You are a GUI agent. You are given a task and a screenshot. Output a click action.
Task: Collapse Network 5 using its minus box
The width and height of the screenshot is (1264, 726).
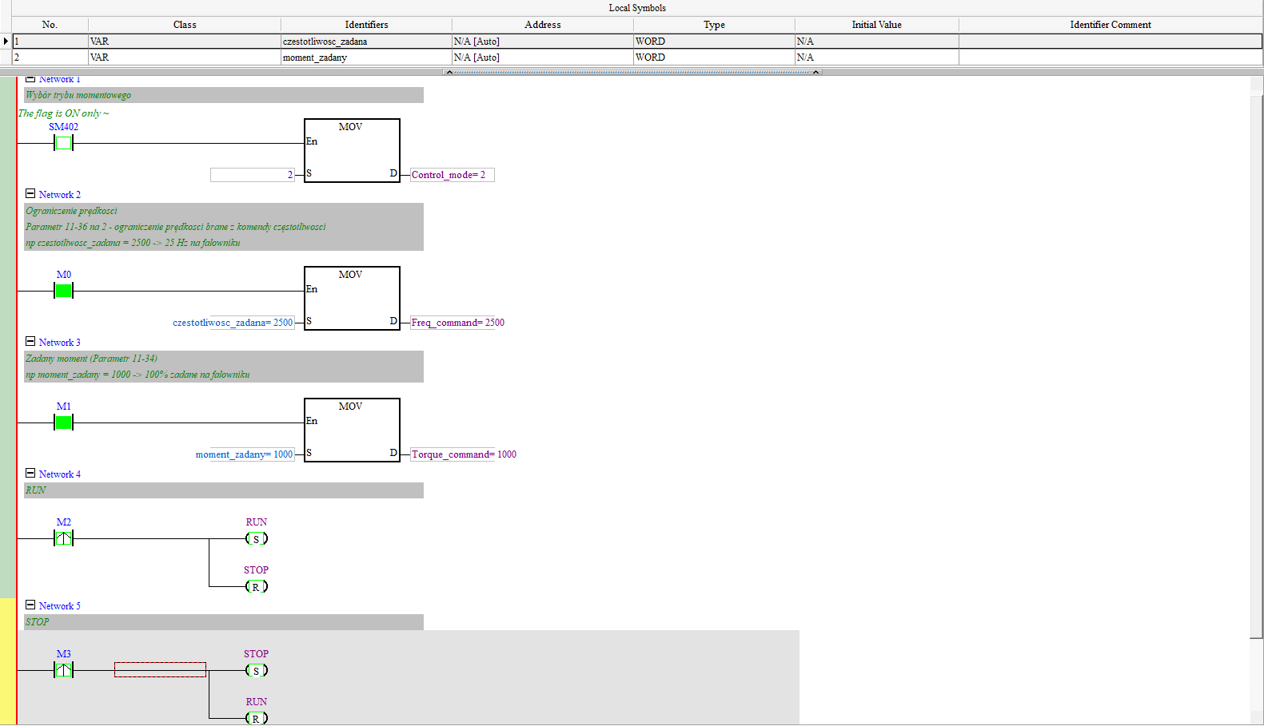click(x=30, y=605)
